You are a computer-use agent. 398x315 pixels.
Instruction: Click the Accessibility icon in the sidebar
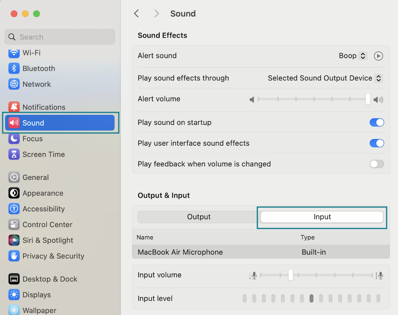pyautogui.click(x=14, y=209)
